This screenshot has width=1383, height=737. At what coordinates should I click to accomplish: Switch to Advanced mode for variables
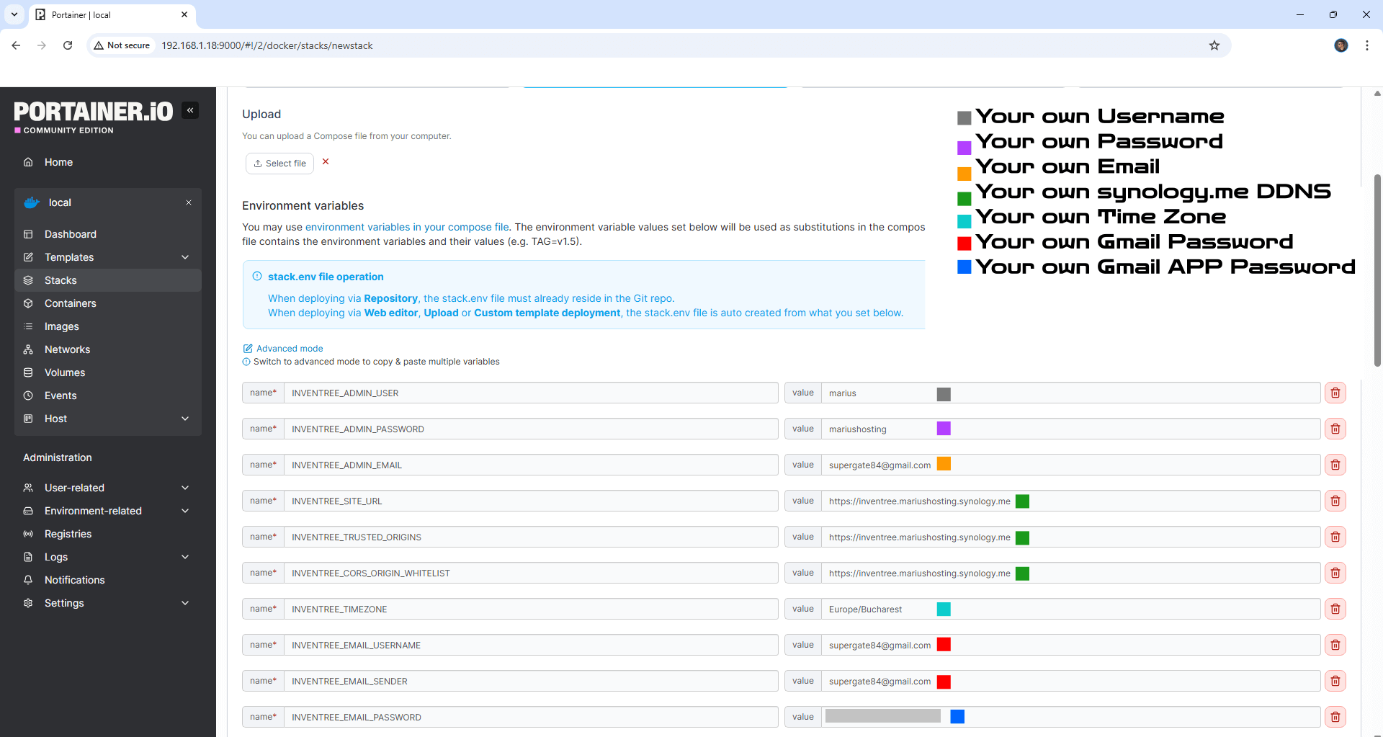[289, 349]
